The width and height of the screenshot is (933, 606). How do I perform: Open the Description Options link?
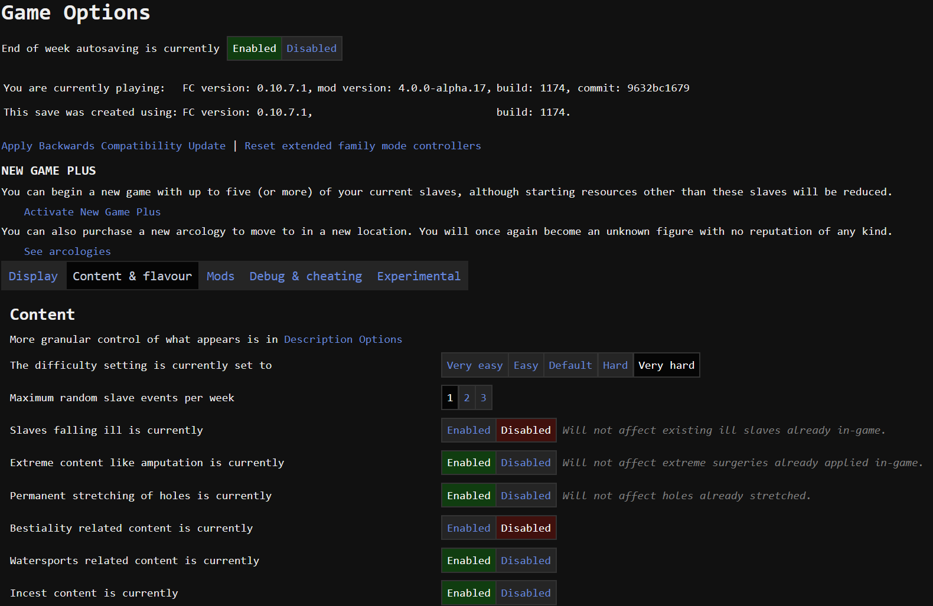coord(342,339)
